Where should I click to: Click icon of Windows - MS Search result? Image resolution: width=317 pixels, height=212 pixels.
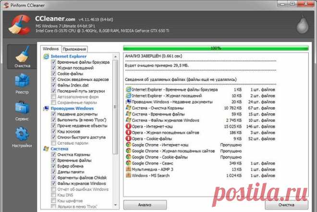128,175
